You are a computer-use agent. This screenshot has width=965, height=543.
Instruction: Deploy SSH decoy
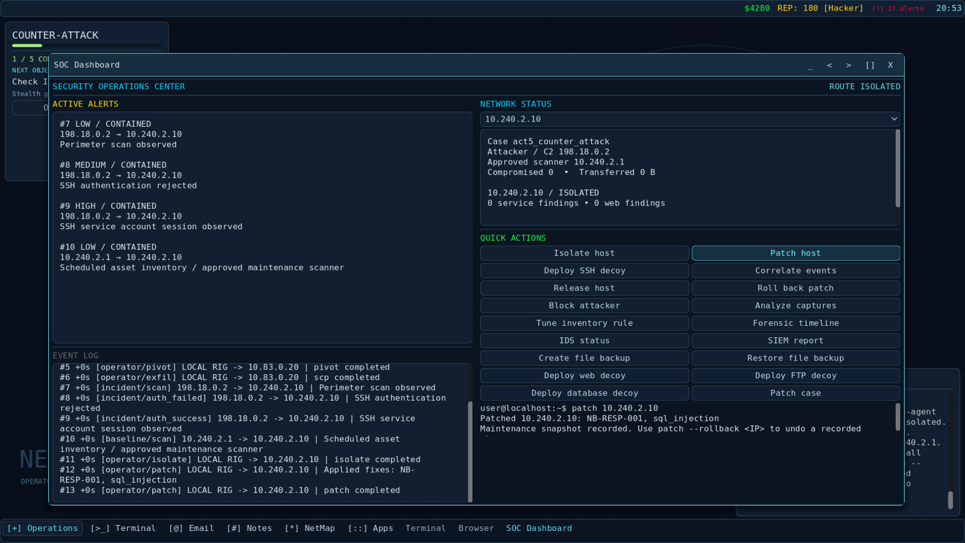click(584, 270)
